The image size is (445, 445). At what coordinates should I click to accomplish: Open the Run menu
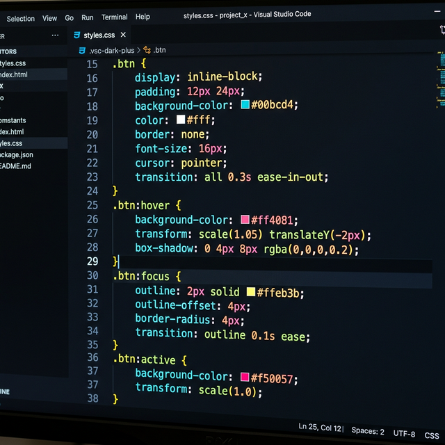[x=88, y=17]
